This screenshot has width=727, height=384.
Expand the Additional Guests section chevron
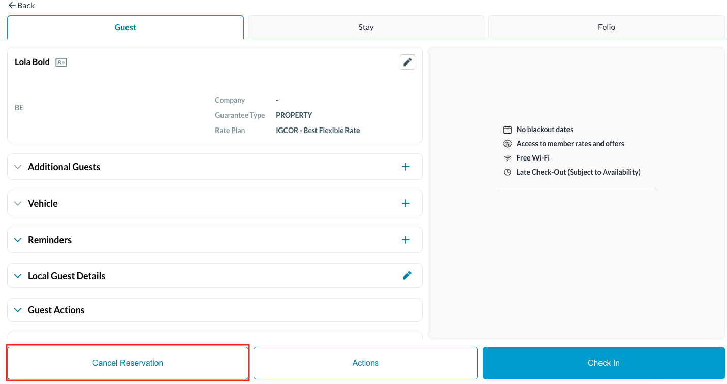(18, 167)
